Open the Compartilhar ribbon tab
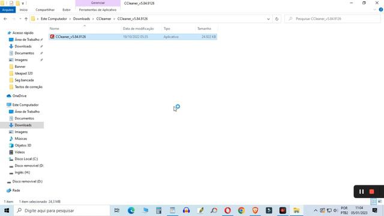Image resolution: width=384 pixels, height=216 pixels. (45, 10)
